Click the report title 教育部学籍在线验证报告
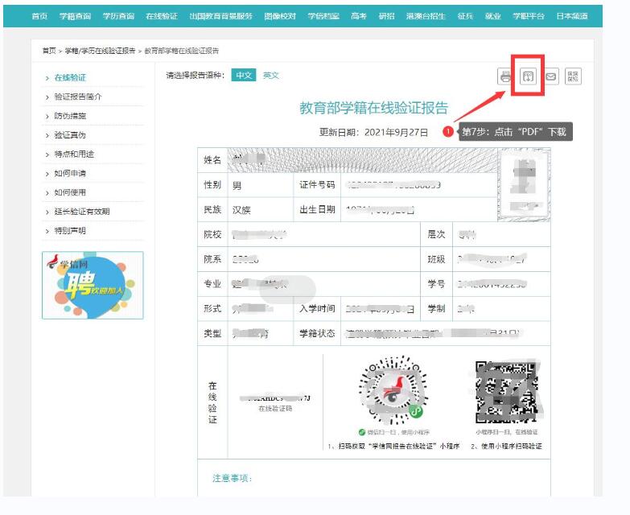The image size is (630, 515). point(373,108)
